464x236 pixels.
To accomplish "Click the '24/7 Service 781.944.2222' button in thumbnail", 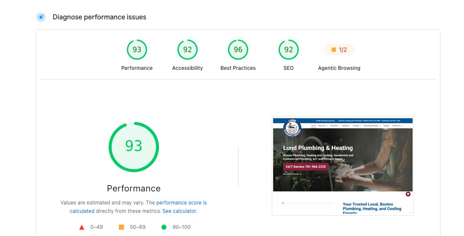I will click(306, 167).
